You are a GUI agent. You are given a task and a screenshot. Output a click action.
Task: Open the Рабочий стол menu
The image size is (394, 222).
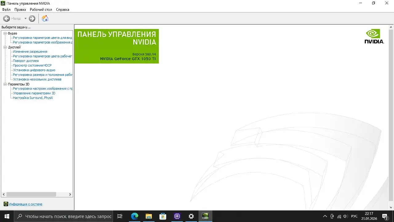tap(41, 10)
